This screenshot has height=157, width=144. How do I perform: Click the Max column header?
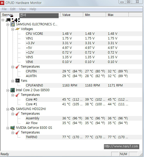tap(117, 15)
